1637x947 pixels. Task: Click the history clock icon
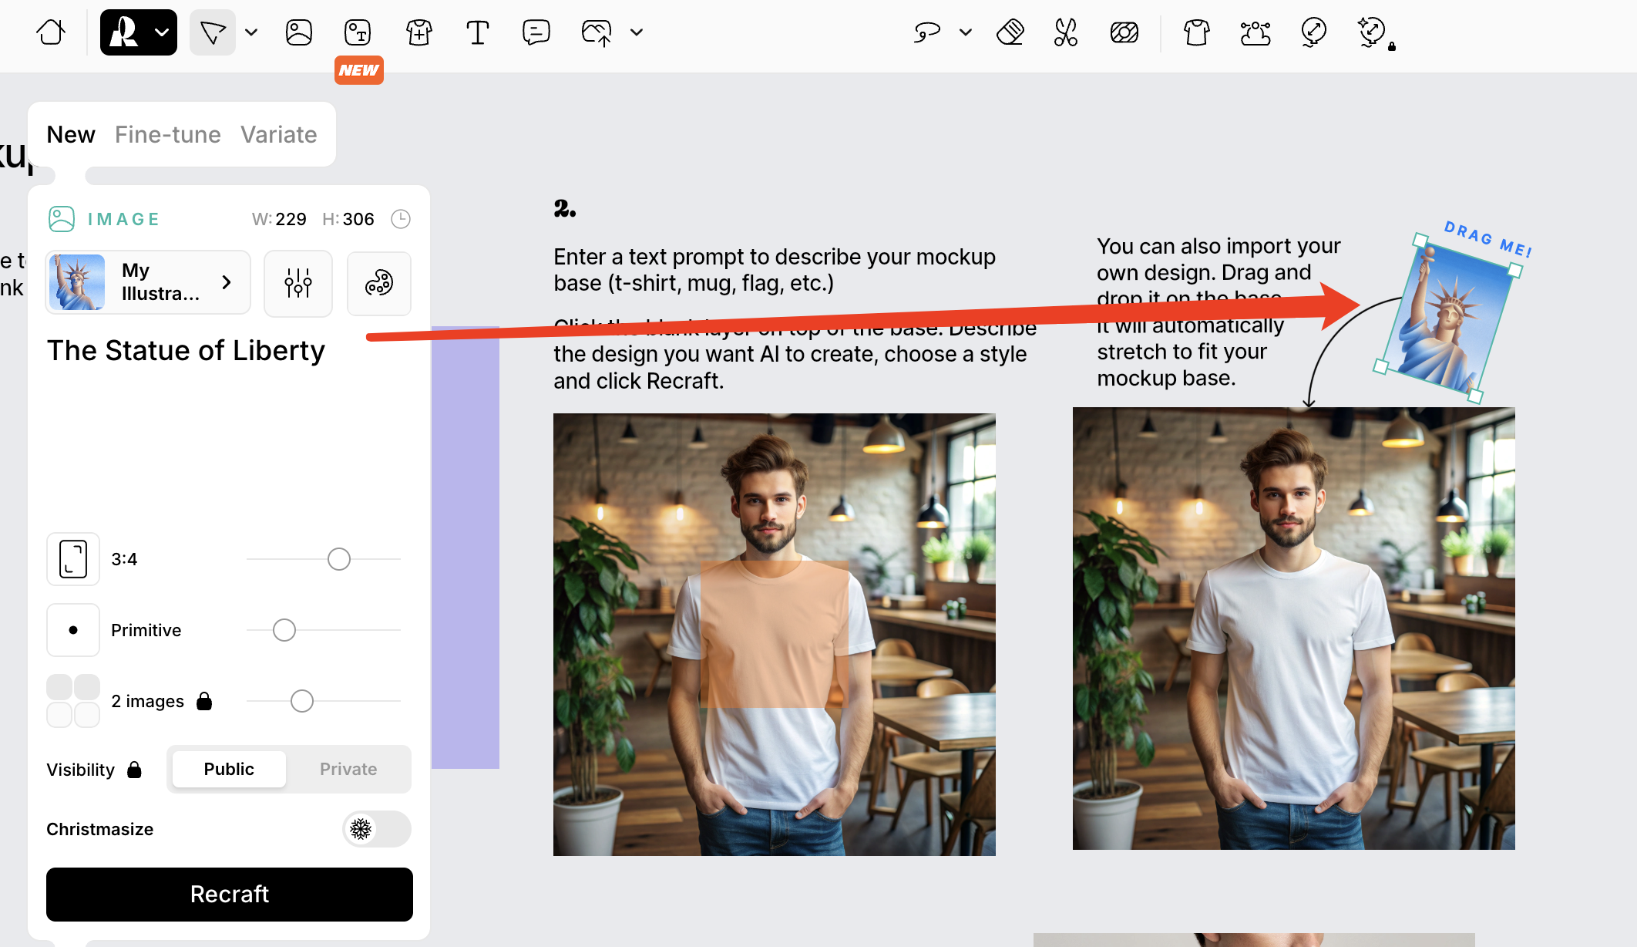[x=401, y=219]
